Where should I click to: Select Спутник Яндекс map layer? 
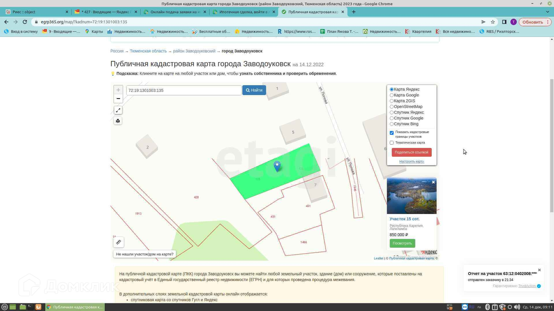[x=392, y=112]
